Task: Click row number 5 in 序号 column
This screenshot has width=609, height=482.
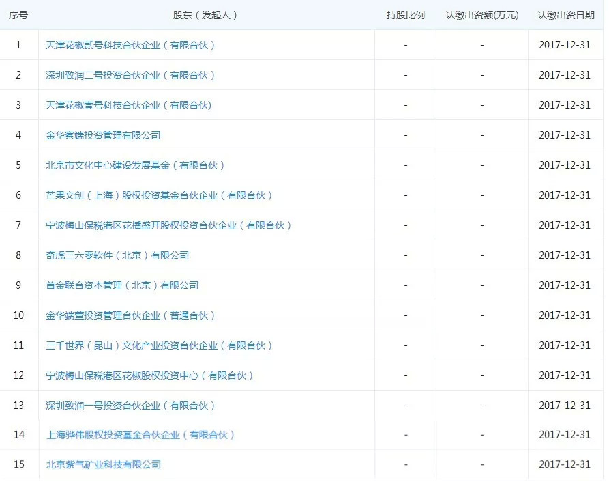Action: pyautogui.click(x=18, y=165)
